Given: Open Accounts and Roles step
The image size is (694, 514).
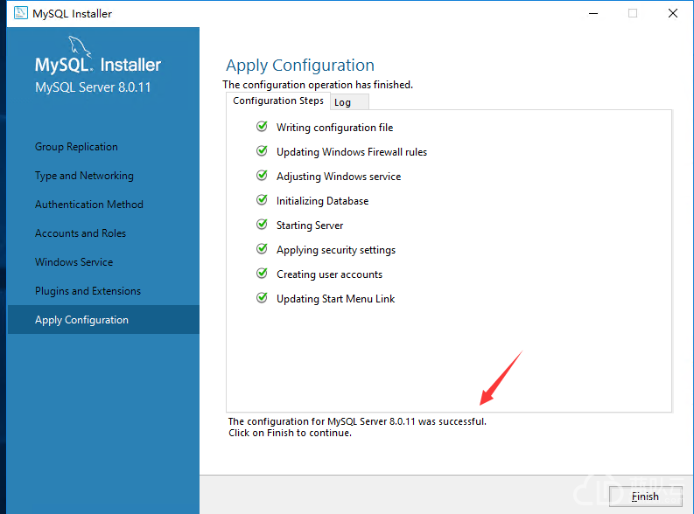Looking at the screenshot, I should [x=81, y=233].
